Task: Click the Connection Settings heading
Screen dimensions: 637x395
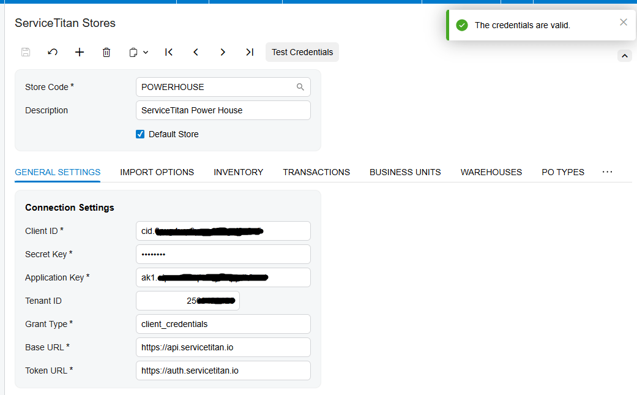Action: pos(70,208)
